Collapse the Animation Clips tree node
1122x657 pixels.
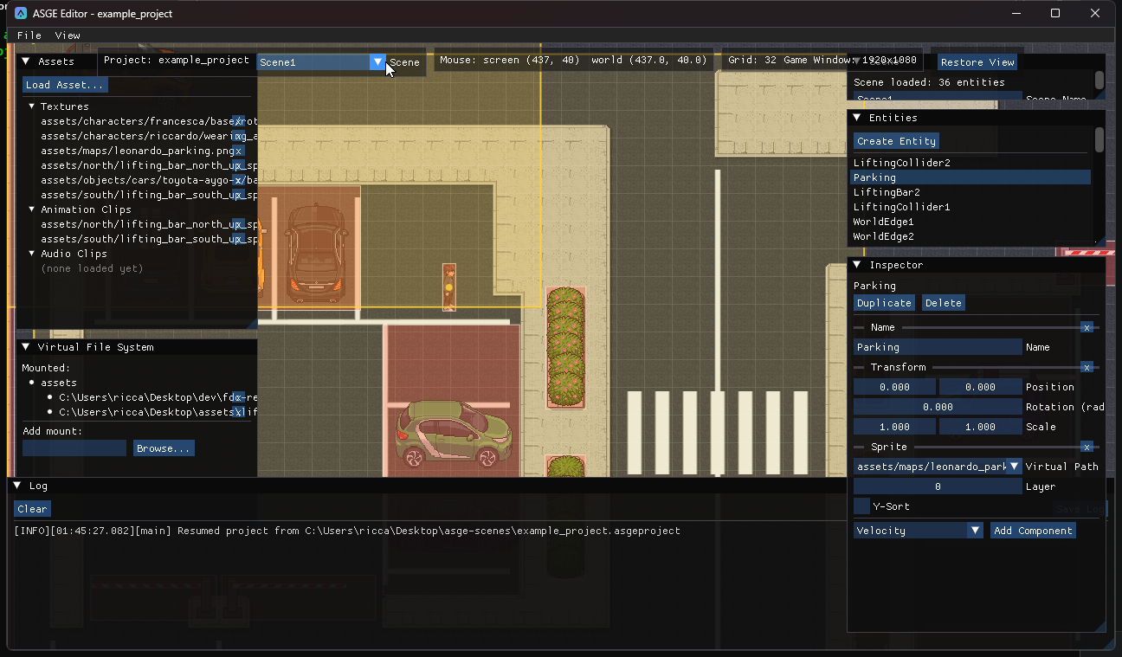pos(32,209)
